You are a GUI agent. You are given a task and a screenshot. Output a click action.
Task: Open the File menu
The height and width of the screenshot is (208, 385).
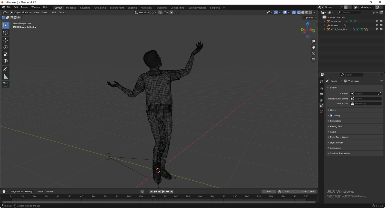(9, 7)
